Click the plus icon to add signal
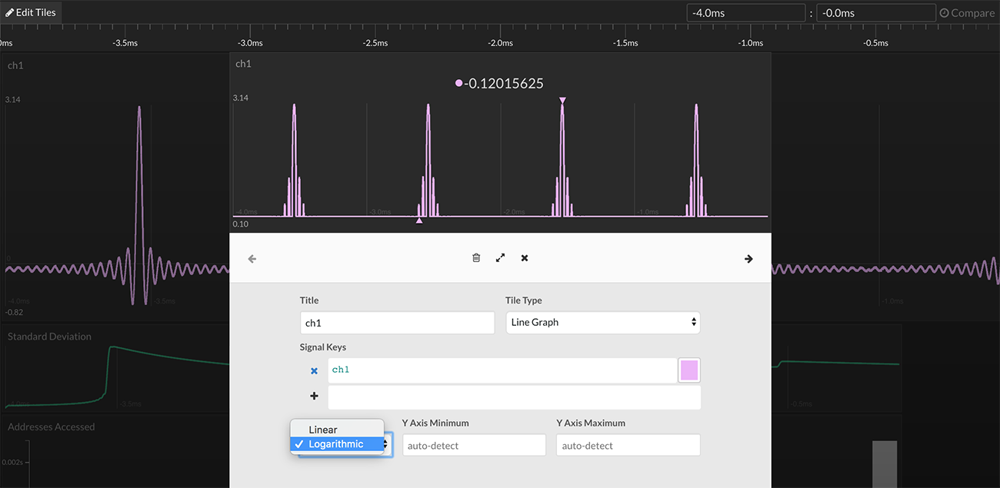Image resolution: width=1000 pixels, height=488 pixels. 314,397
